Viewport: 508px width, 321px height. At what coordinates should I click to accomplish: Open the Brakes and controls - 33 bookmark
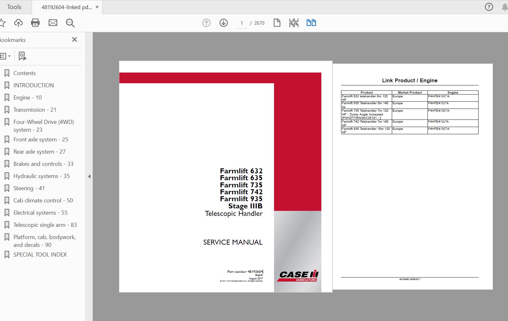click(43, 164)
